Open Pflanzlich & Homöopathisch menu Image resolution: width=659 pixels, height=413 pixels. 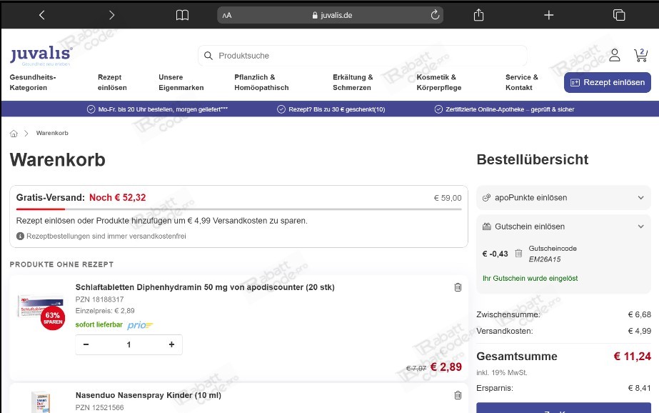coord(261,82)
